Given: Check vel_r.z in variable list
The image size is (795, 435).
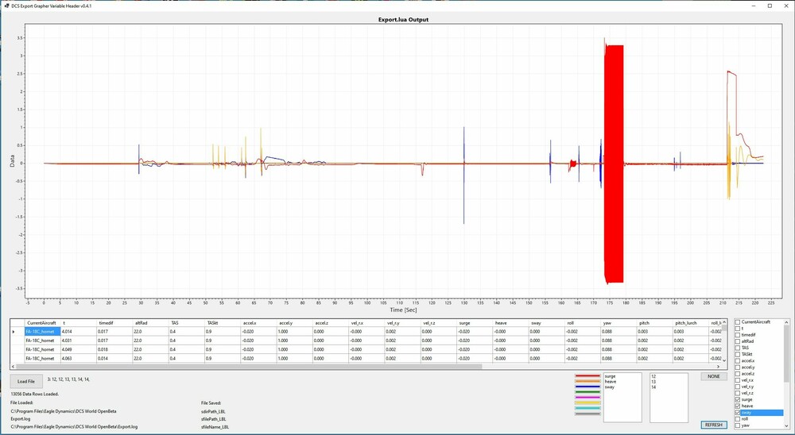Looking at the screenshot, I should (x=737, y=393).
